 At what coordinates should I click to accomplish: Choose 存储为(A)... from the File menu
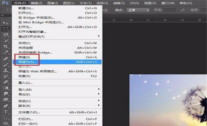click(57, 62)
